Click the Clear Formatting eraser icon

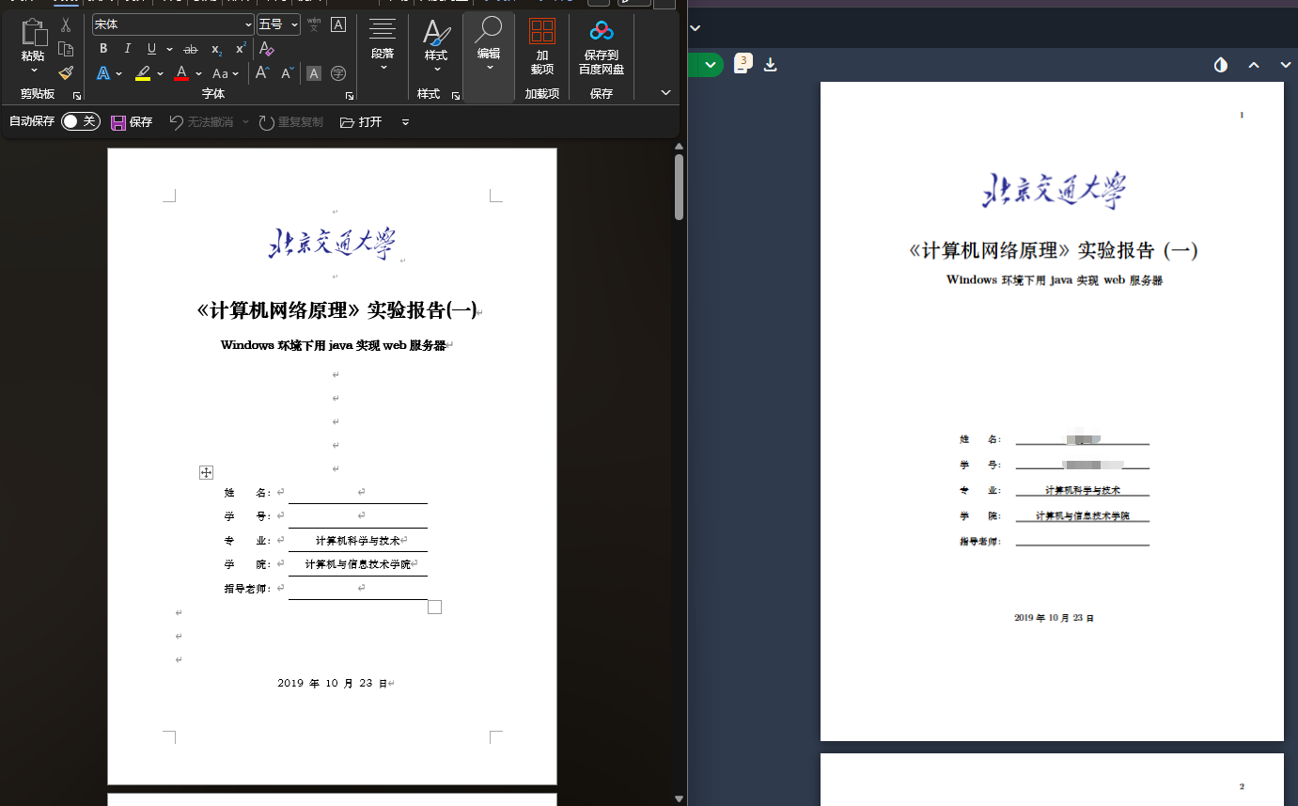click(267, 49)
